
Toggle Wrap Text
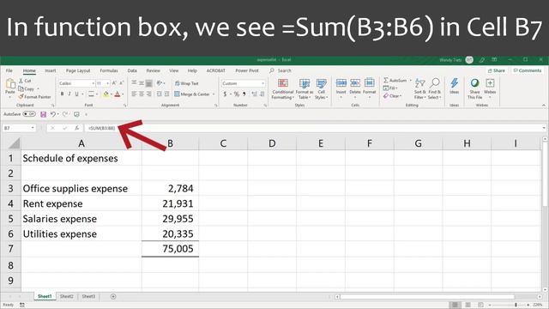187,83
